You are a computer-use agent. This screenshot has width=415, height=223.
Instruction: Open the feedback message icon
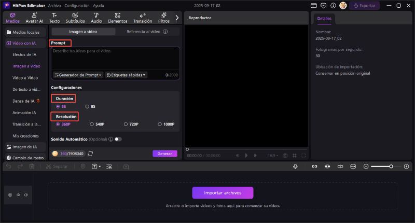pyautogui.click(x=323, y=6)
